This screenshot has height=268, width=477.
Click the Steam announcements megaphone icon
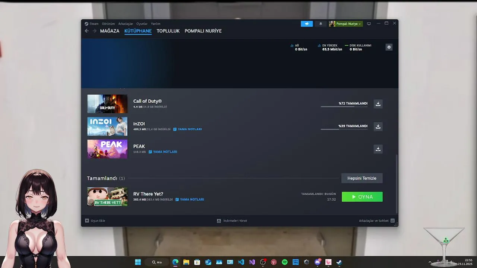tap(307, 24)
